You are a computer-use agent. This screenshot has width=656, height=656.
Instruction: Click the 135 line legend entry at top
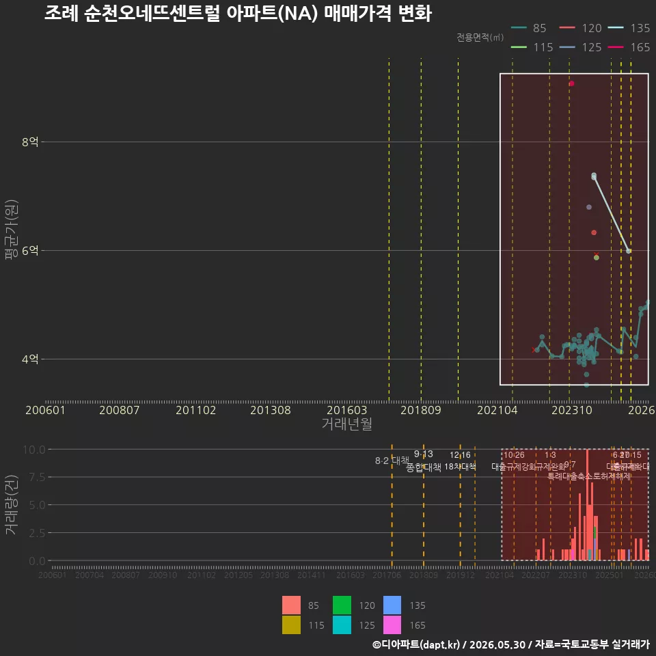click(629, 28)
